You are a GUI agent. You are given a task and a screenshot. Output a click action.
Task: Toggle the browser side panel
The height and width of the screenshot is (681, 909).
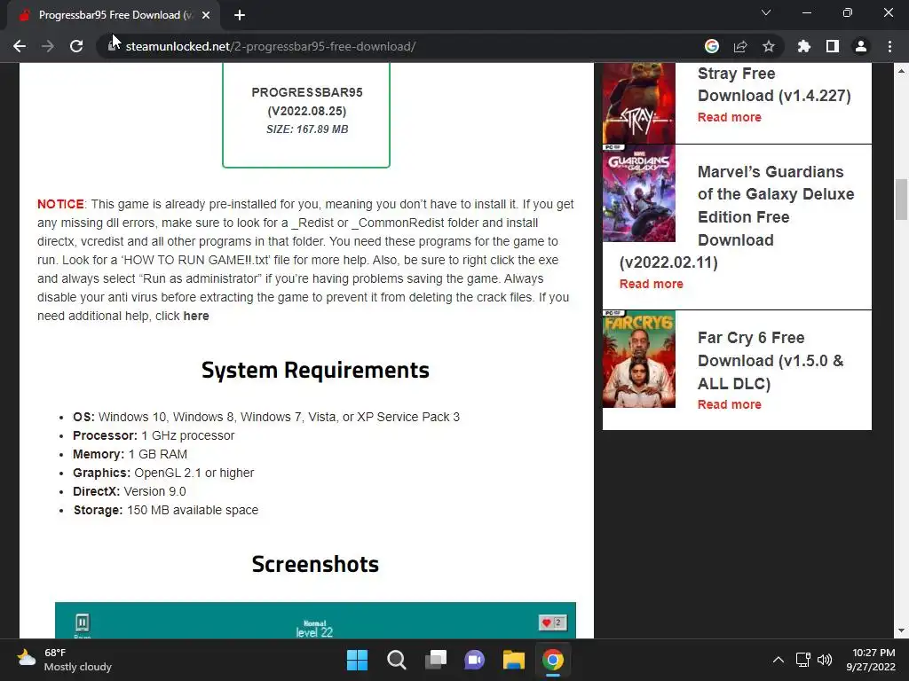click(833, 46)
